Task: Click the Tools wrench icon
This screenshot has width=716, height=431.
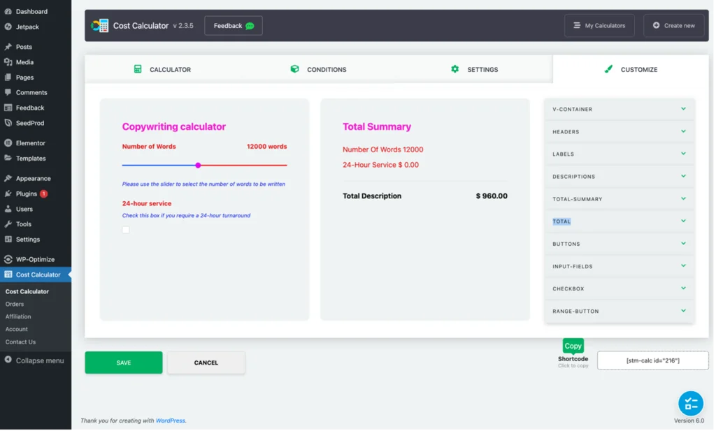Action: click(x=8, y=224)
